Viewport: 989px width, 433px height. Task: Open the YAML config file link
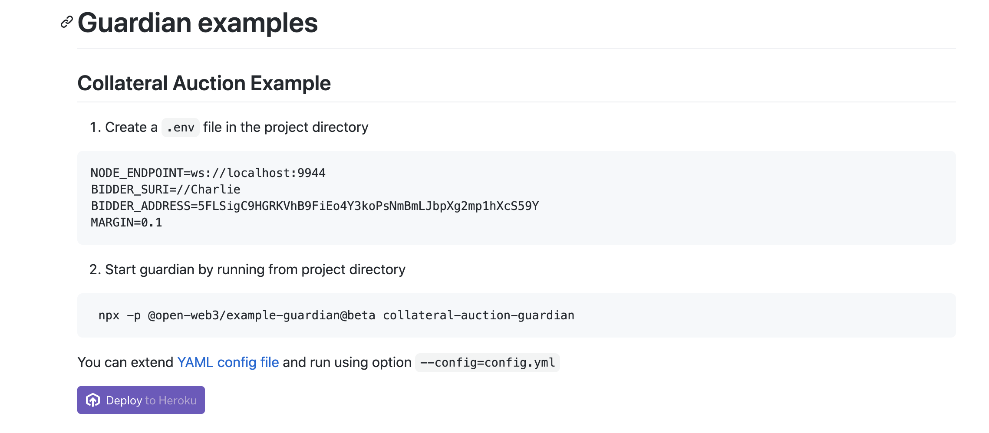pos(228,362)
